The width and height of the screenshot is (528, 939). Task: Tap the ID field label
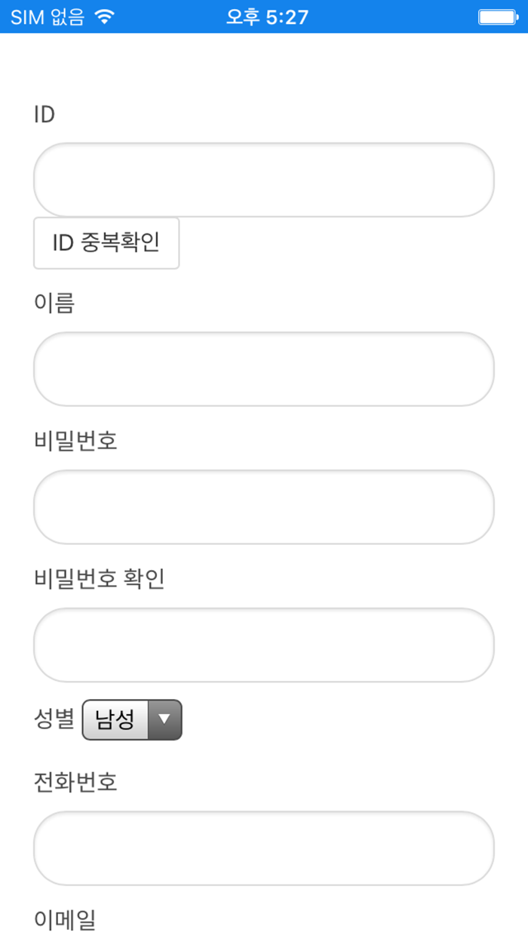45,115
